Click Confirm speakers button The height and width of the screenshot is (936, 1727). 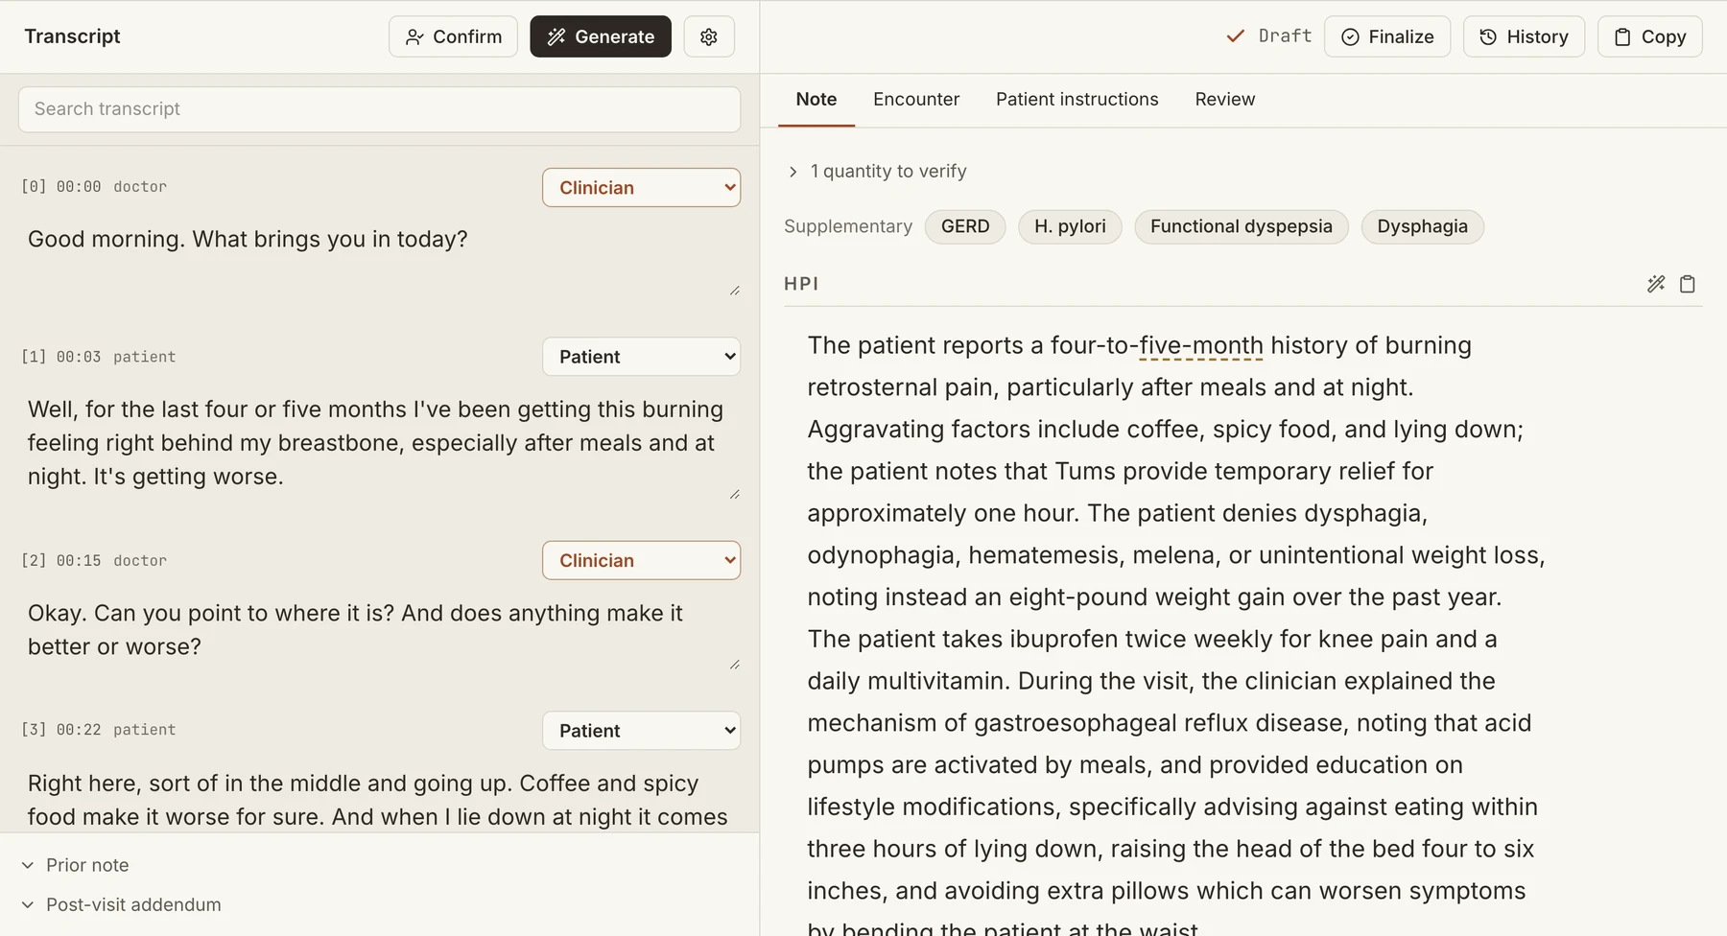(453, 36)
